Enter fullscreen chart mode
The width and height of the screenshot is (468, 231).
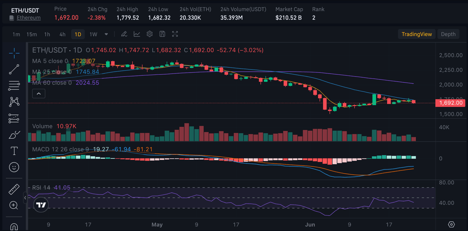coord(175,34)
